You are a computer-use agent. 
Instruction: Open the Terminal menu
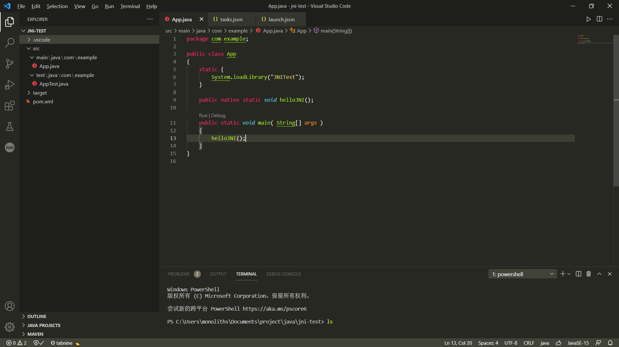pos(130,6)
